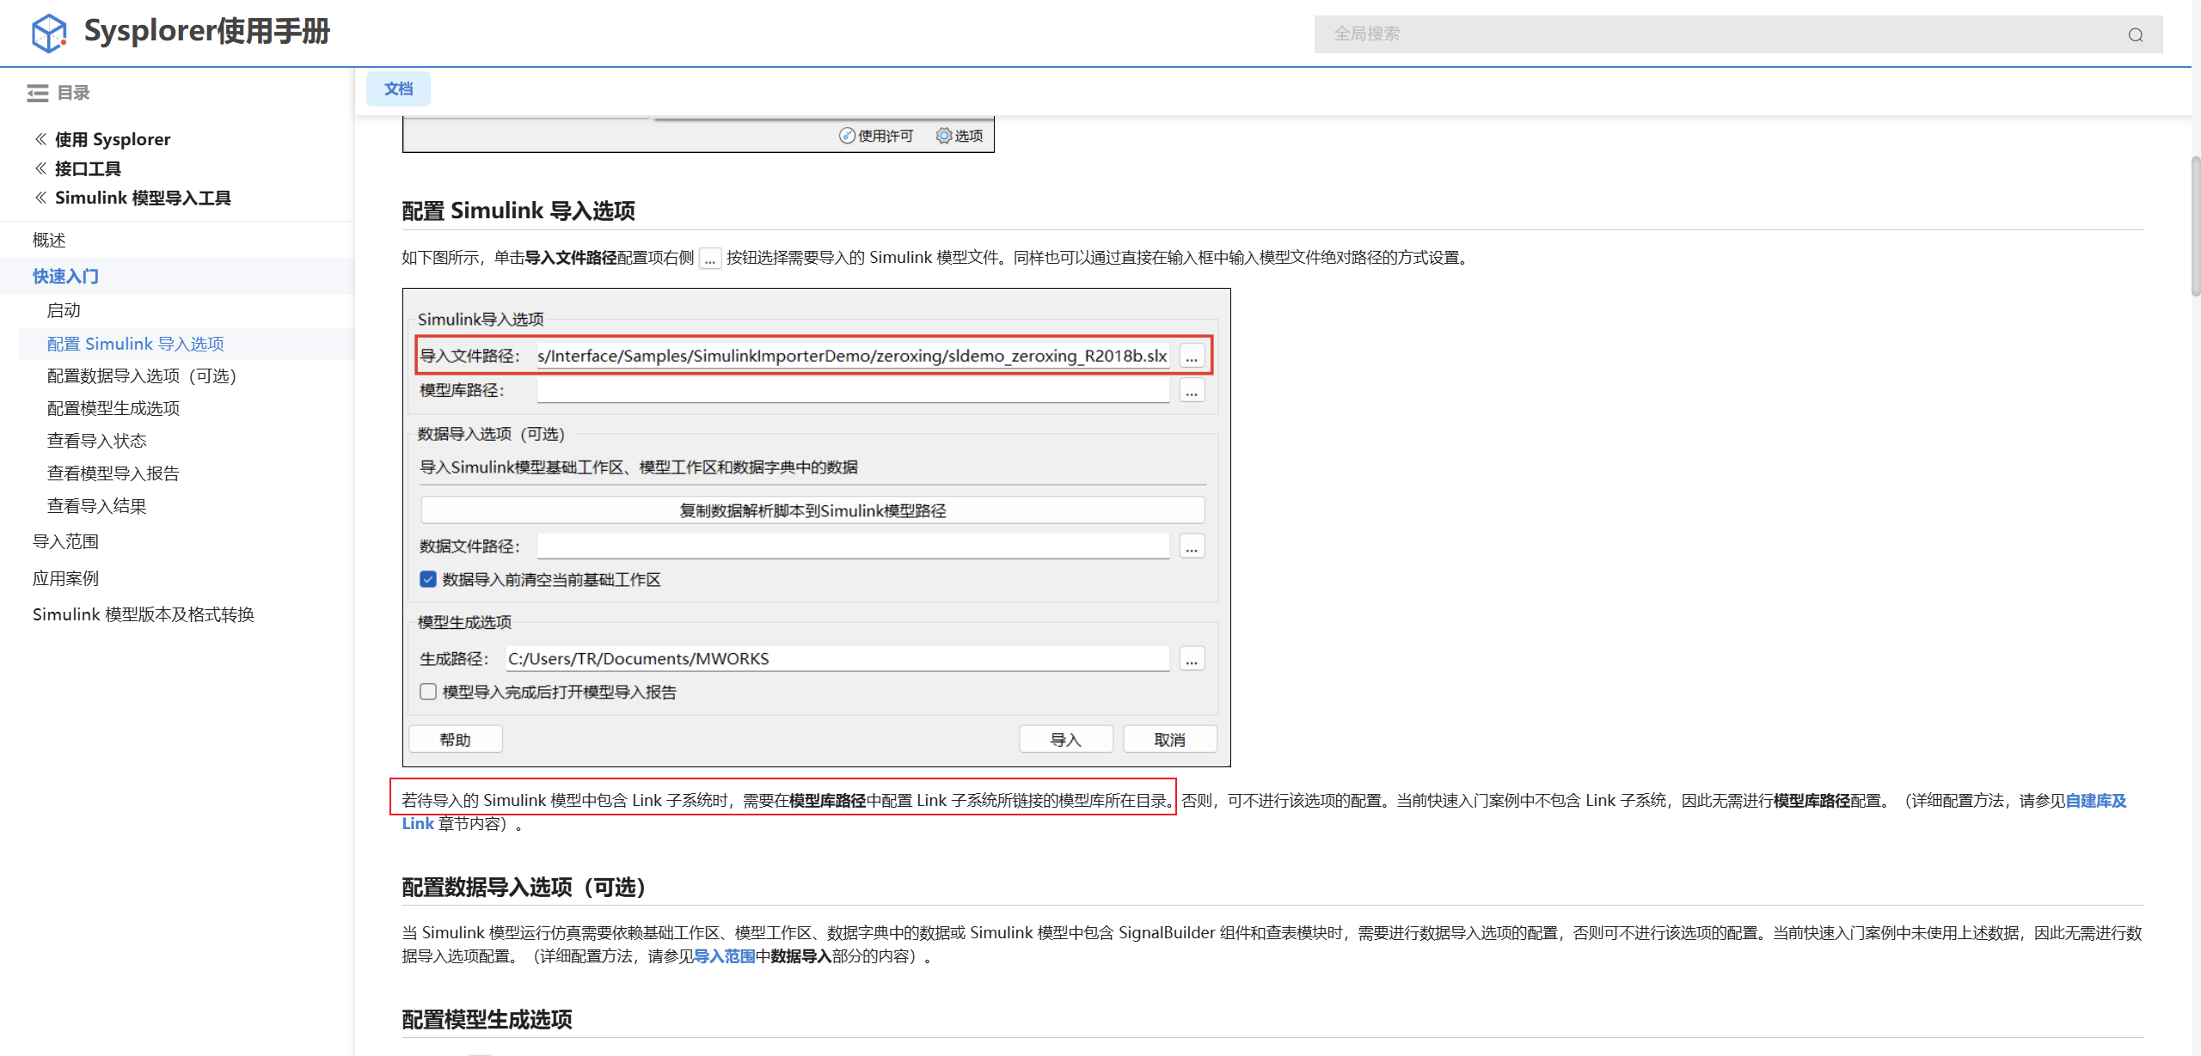Open 查看导入结果 in sidebar
The image size is (2201, 1056).
[96, 506]
